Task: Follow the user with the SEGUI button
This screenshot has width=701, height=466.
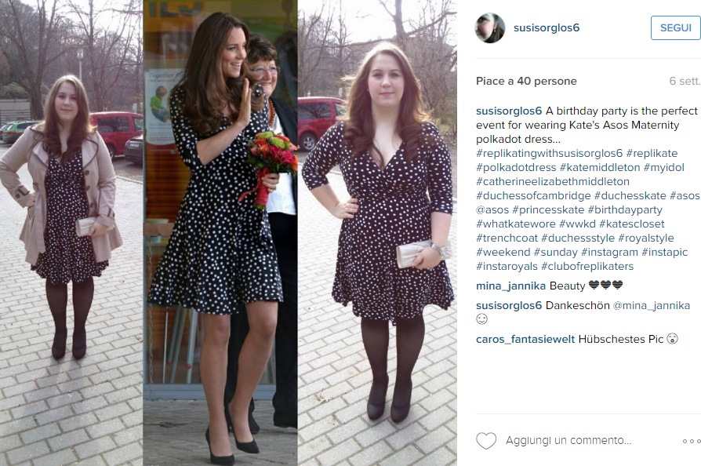Action: [676, 27]
